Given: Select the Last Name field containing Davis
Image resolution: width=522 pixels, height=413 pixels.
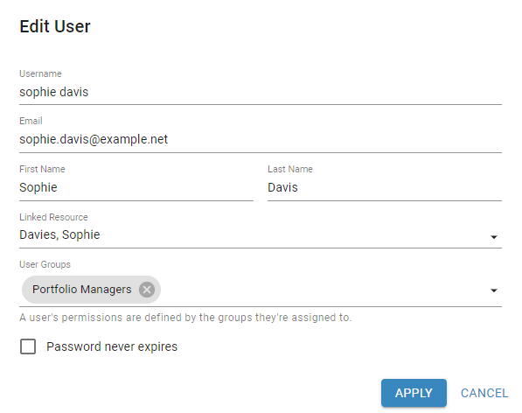Looking at the screenshot, I should [385, 187].
